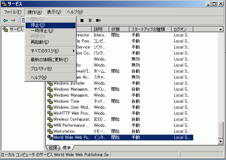Click the scrollbar up arrow
This screenshot has height=160, width=226.
(x=220, y=29)
